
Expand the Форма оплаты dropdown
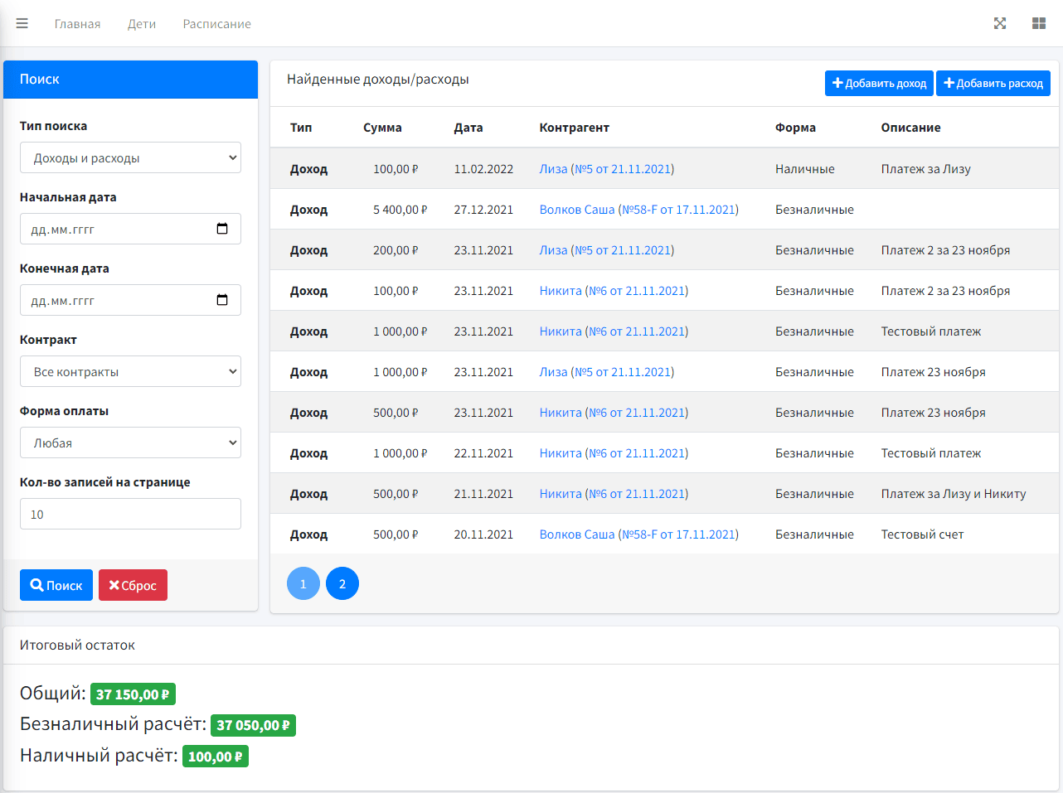tap(130, 442)
